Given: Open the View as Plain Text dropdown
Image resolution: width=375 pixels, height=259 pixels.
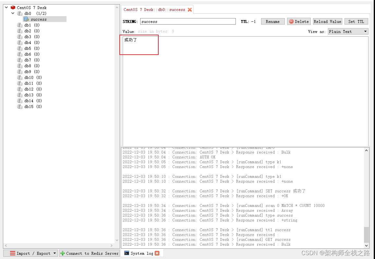Looking at the screenshot, I should [x=348, y=31].
